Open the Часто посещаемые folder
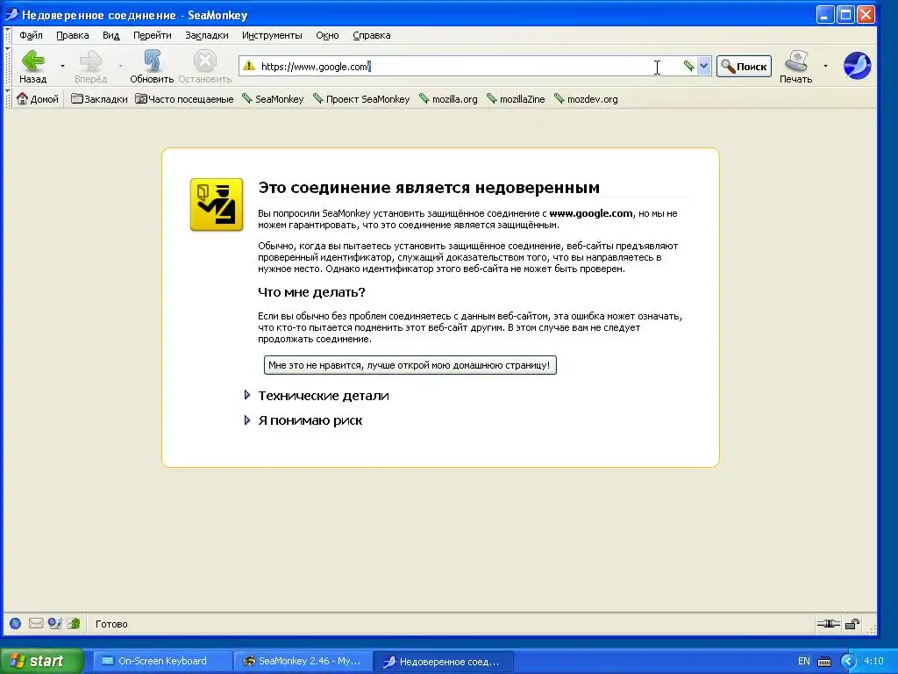This screenshot has width=898, height=674. point(184,99)
